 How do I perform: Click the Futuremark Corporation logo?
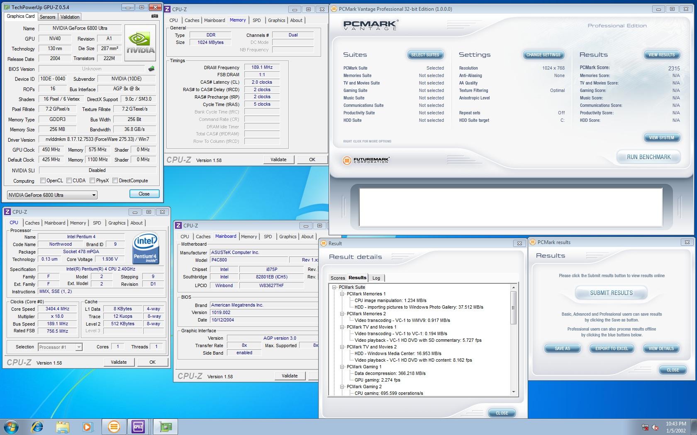click(x=366, y=160)
